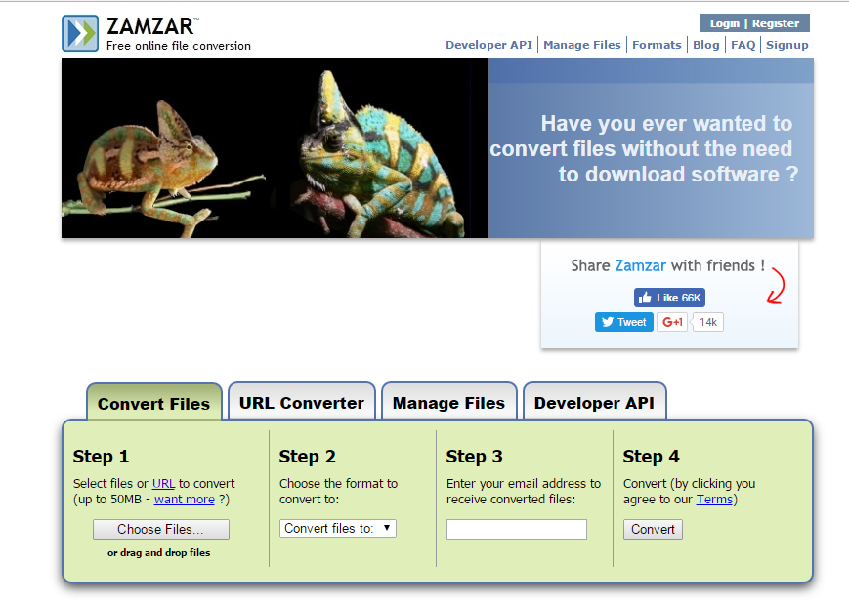The width and height of the screenshot is (849, 602).
Task: Follow the URL link in Step 1
Action: click(x=163, y=483)
